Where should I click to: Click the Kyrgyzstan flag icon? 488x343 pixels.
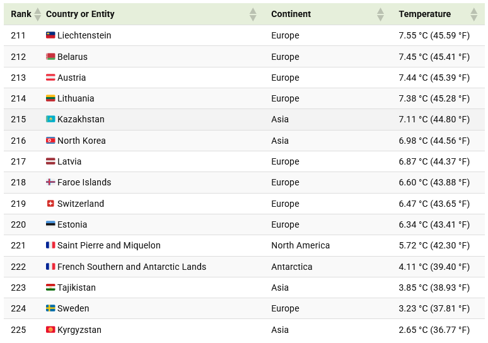tap(50, 330)
